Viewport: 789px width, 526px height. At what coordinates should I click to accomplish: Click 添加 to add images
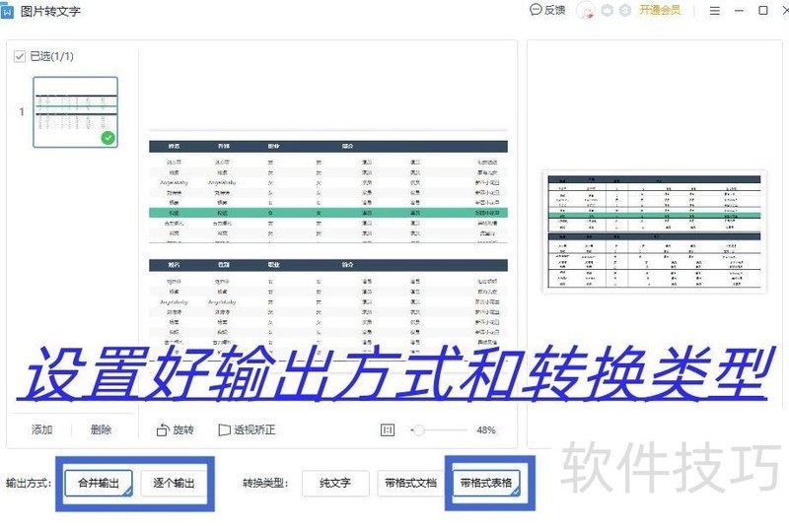41,430
